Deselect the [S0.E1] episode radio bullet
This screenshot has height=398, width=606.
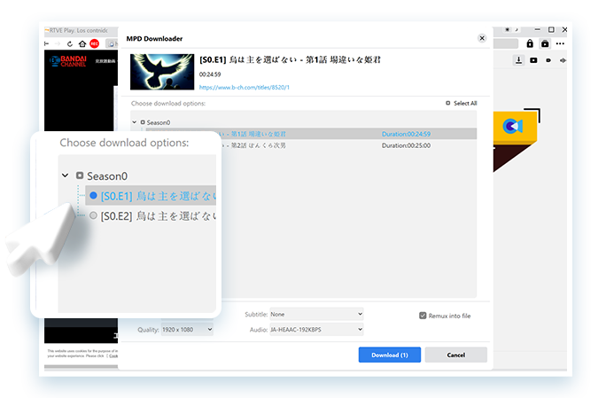point(93,196)
